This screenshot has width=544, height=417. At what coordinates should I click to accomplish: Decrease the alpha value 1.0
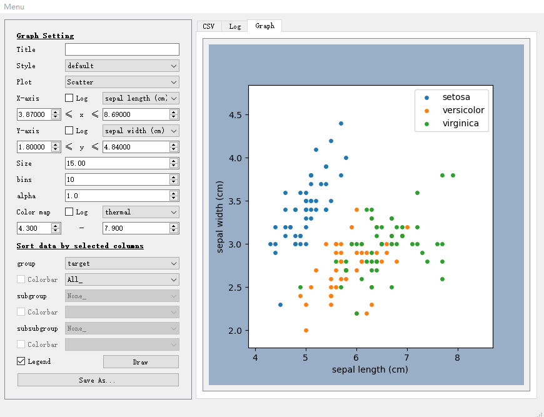pos(174,198)
